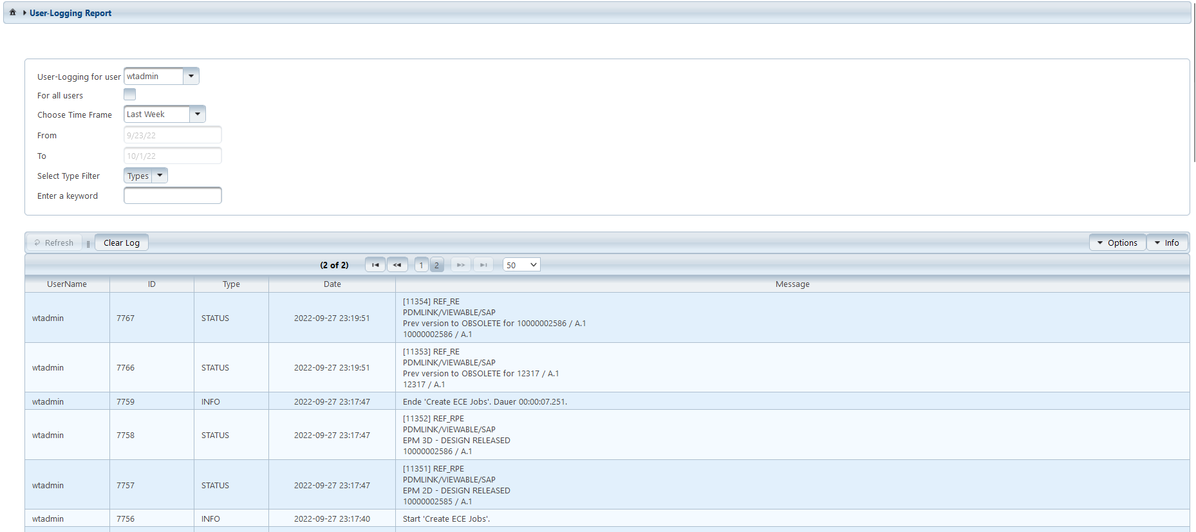Click the Refresh button
This screenshot has width=1196, height=532.
pyautogui.click(x=54, y=243)
